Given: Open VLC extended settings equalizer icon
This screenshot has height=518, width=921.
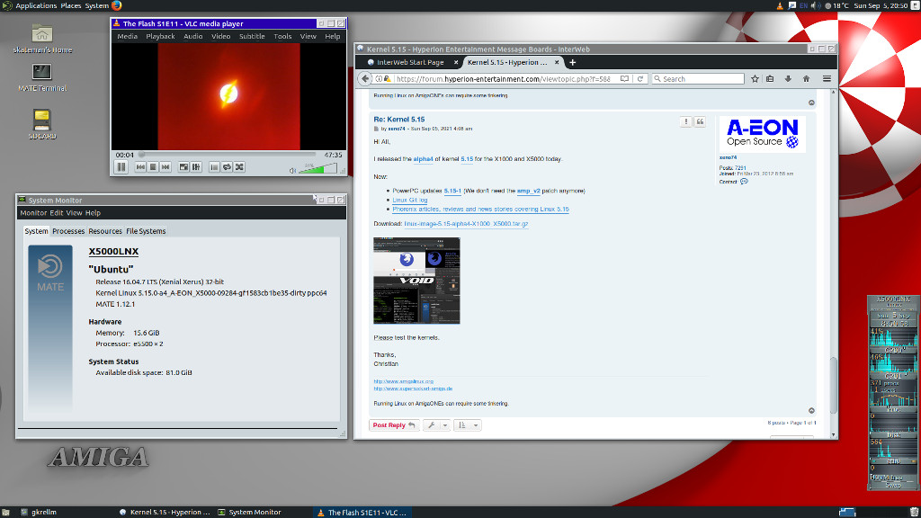Looking at the screenshot, I should point(196,167).
